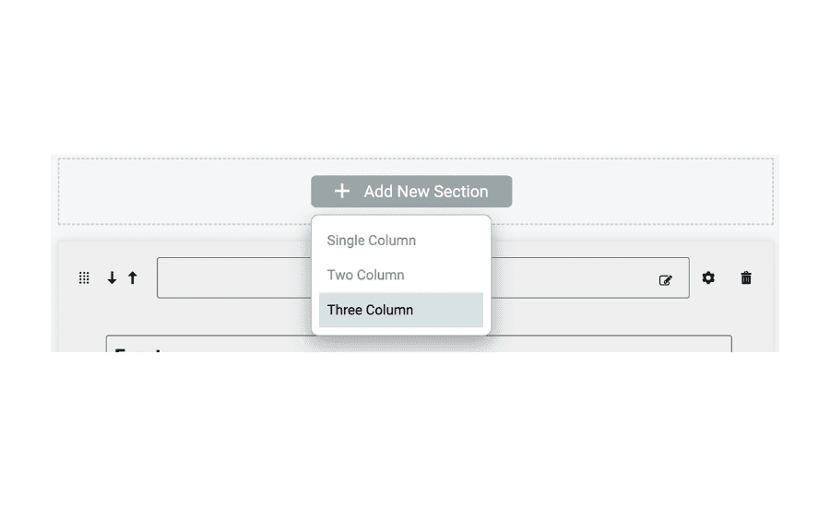The height and width of the screenshot is (507, 830).
Task: Grab the dotted grid drag handle
Action: (84, 277)
